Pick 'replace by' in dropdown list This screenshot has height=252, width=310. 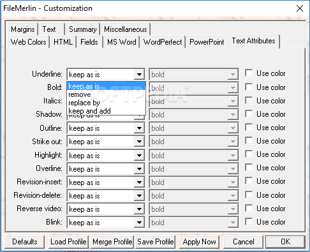(x=106, y=103)
